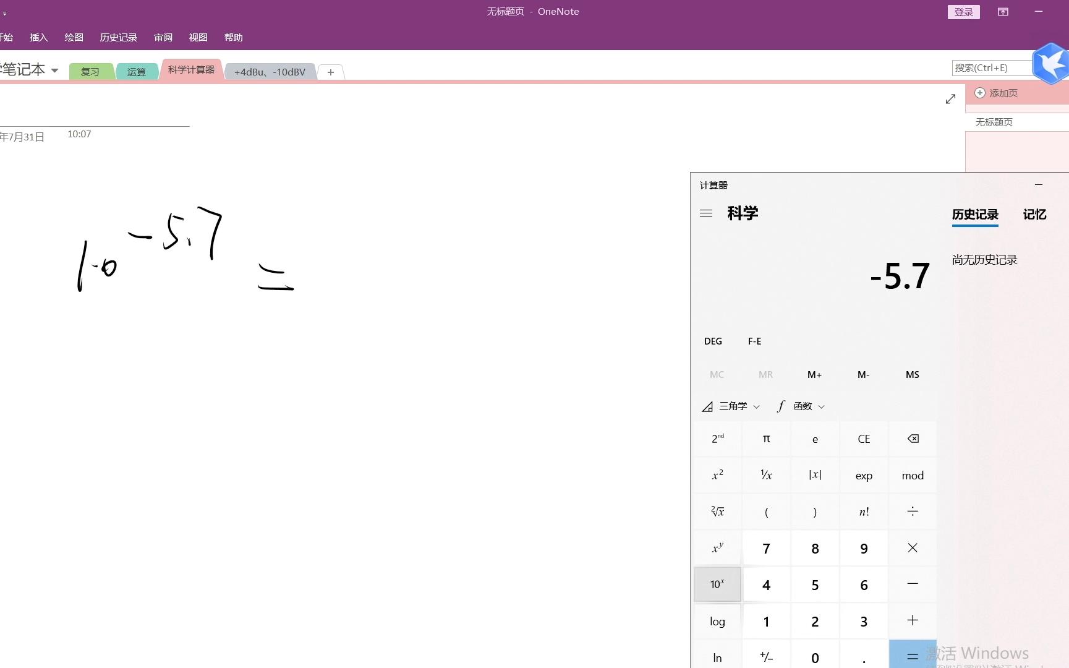Screen dimensions: 1069x668
Task: Click the ribbon display options icon
Action: coord(1003,12)
